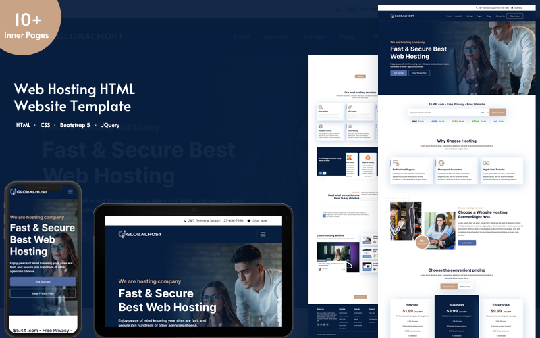
Task: Open About Us in desktop nav menu
Action: coord(458,15)
